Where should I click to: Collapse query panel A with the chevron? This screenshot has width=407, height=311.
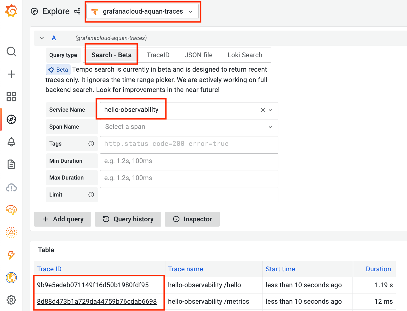tap(42, 38)
